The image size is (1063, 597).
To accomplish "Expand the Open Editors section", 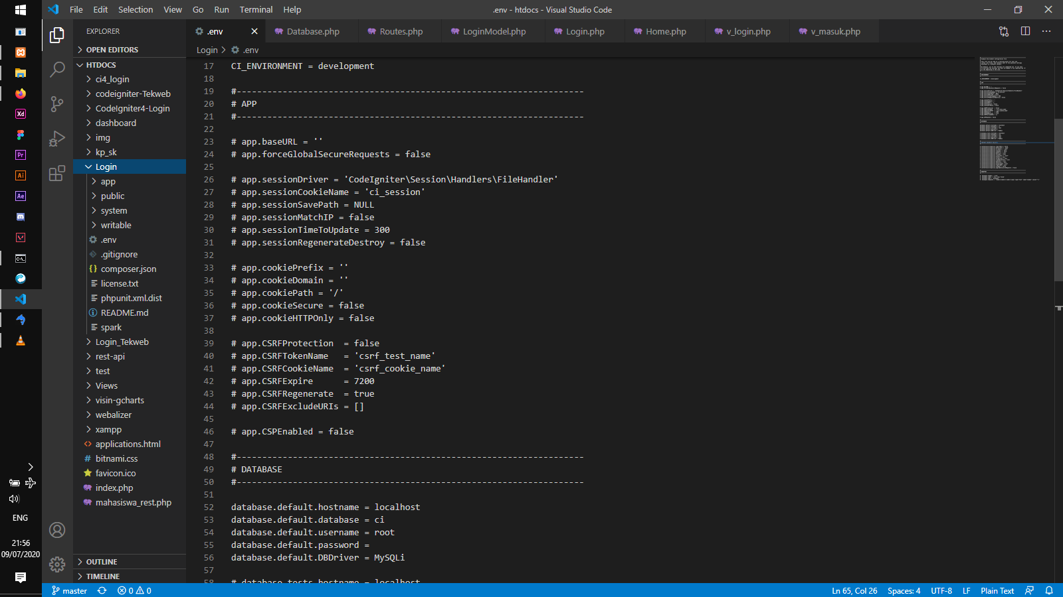I will click(130, 50).
